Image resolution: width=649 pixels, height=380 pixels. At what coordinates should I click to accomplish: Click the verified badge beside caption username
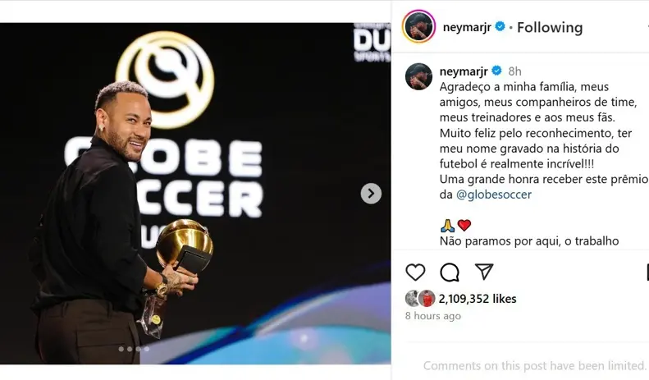(x=496, y=71)
